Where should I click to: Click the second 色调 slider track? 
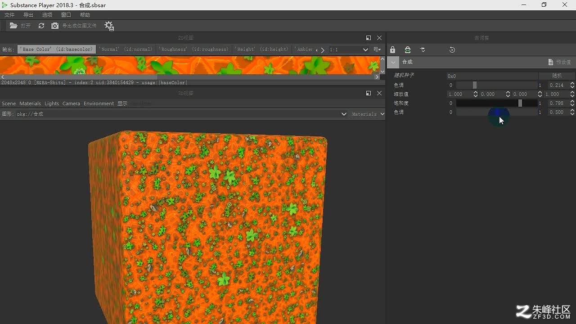tap(497, 112)
